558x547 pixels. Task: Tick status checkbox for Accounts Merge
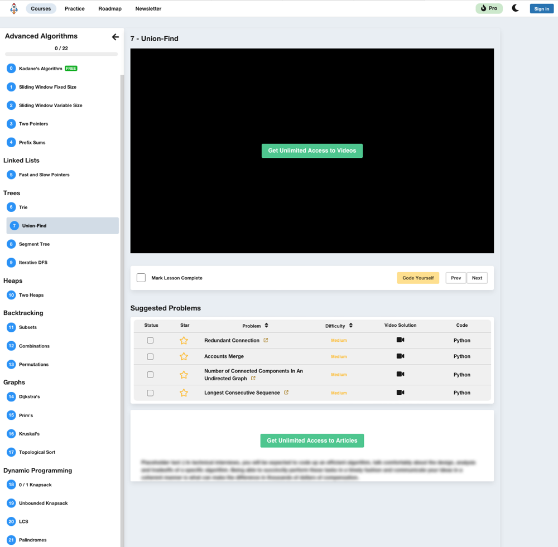click(150, 357)
